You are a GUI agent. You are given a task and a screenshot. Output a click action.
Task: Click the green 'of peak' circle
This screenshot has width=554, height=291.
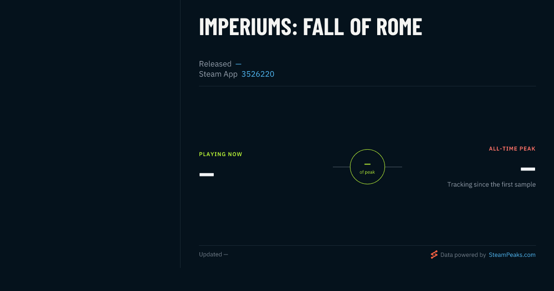(x=367, y=167)
